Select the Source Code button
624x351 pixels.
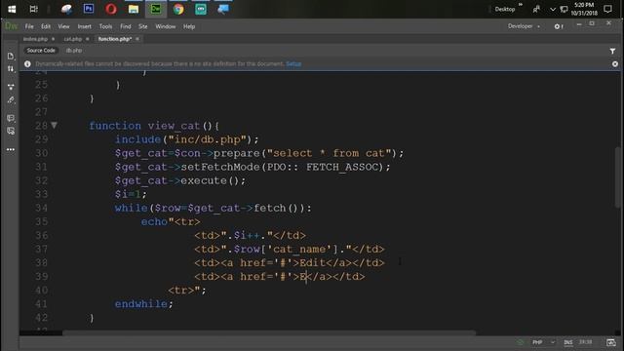(41, 51)
